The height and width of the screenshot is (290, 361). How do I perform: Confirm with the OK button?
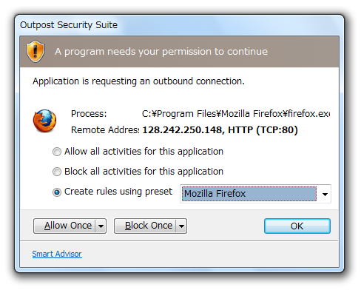click(297, 226)
